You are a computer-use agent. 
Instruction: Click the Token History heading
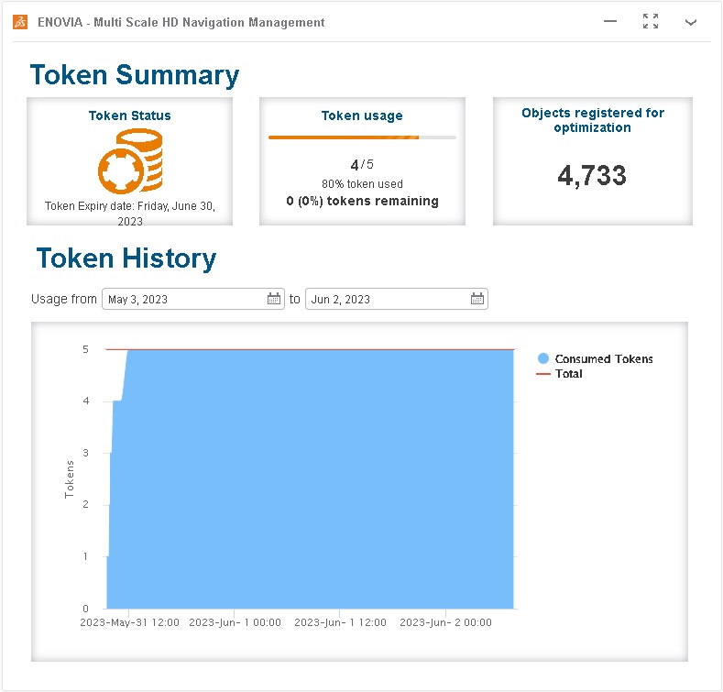(126, 258)
